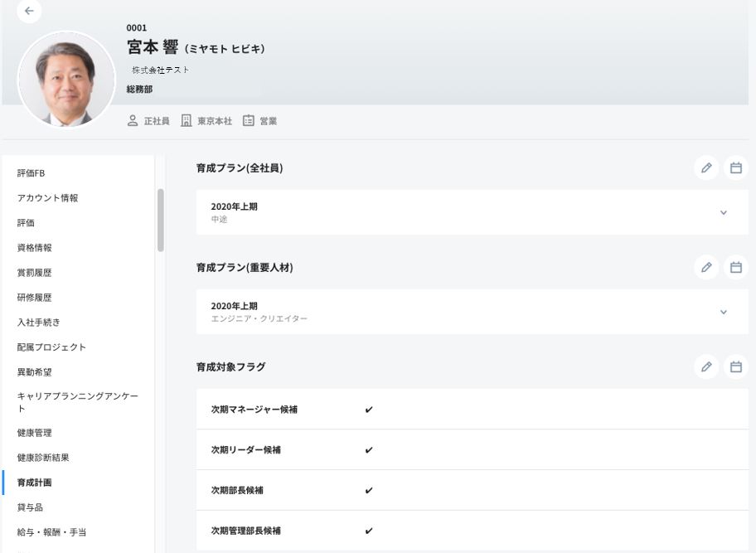Expand the 2020年上期 中途 plan row
Screen dimensions: 756x553
(723, 213)
